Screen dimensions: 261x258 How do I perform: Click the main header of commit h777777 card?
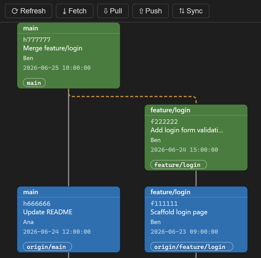click(69, 28)
